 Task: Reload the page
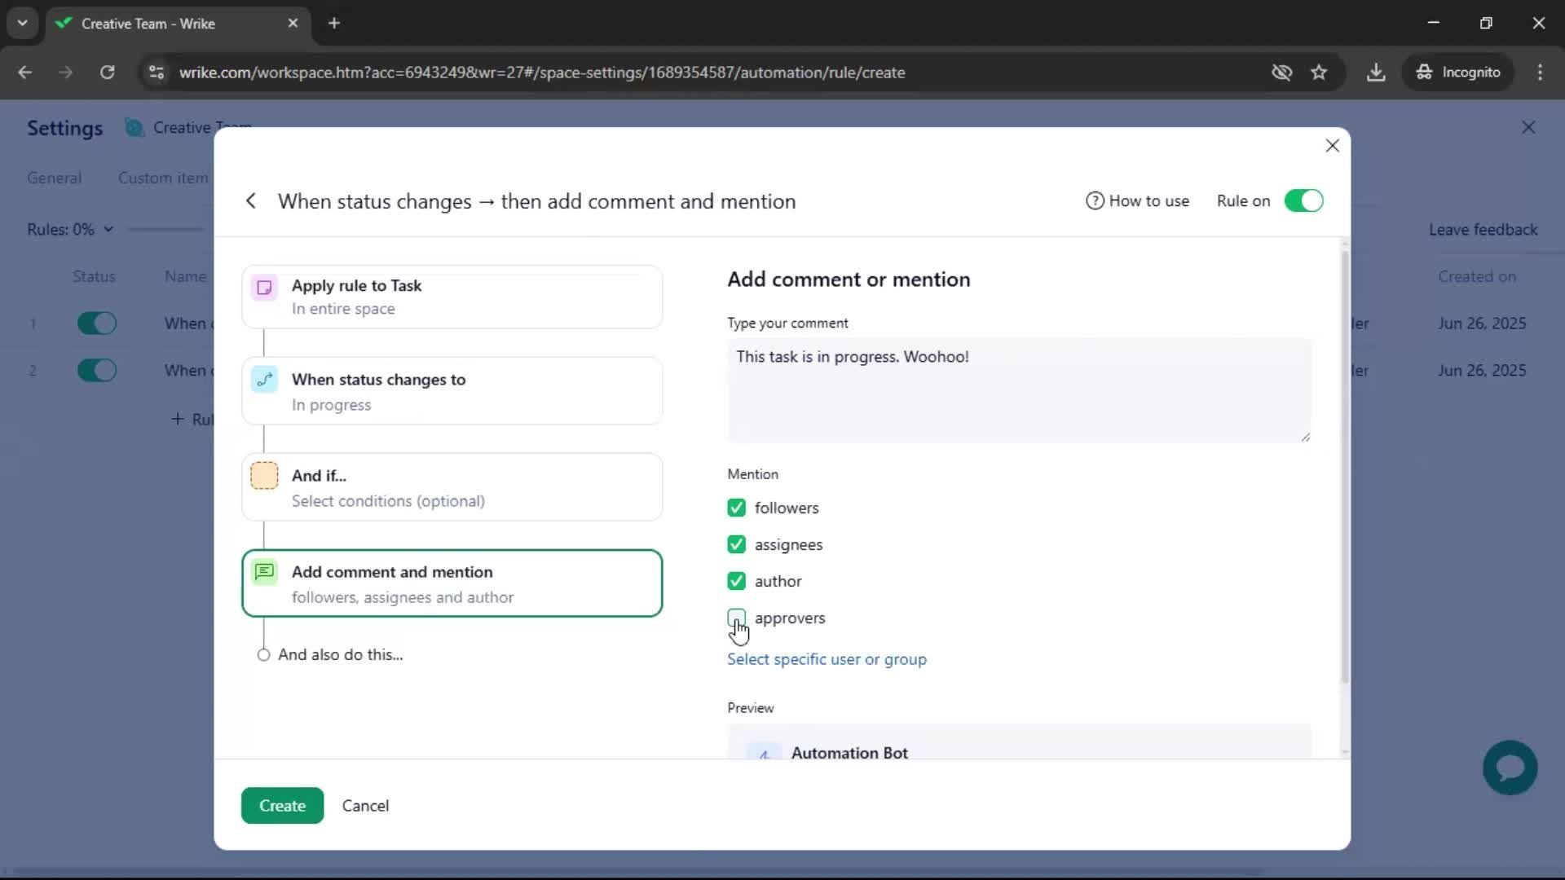tap(107, 73)
